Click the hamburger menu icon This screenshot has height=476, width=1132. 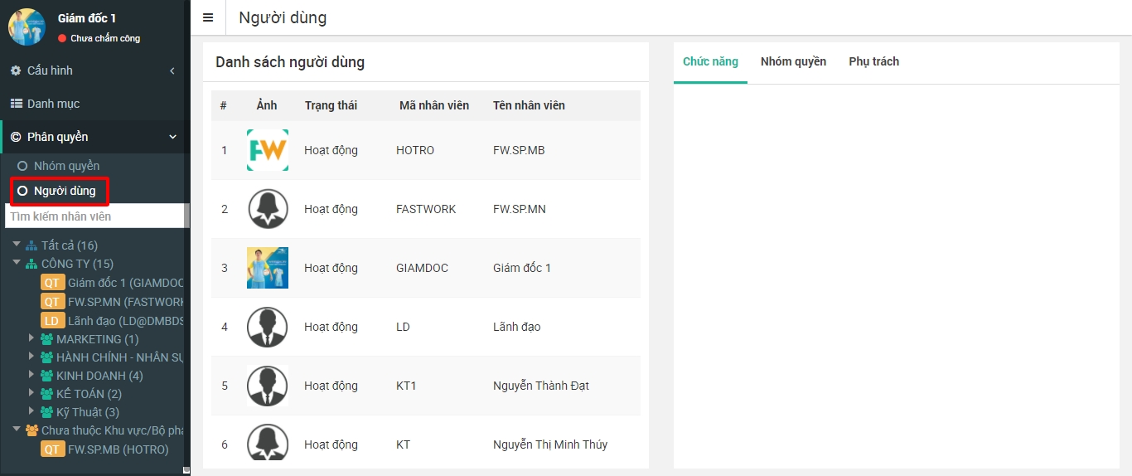point(208,17)
